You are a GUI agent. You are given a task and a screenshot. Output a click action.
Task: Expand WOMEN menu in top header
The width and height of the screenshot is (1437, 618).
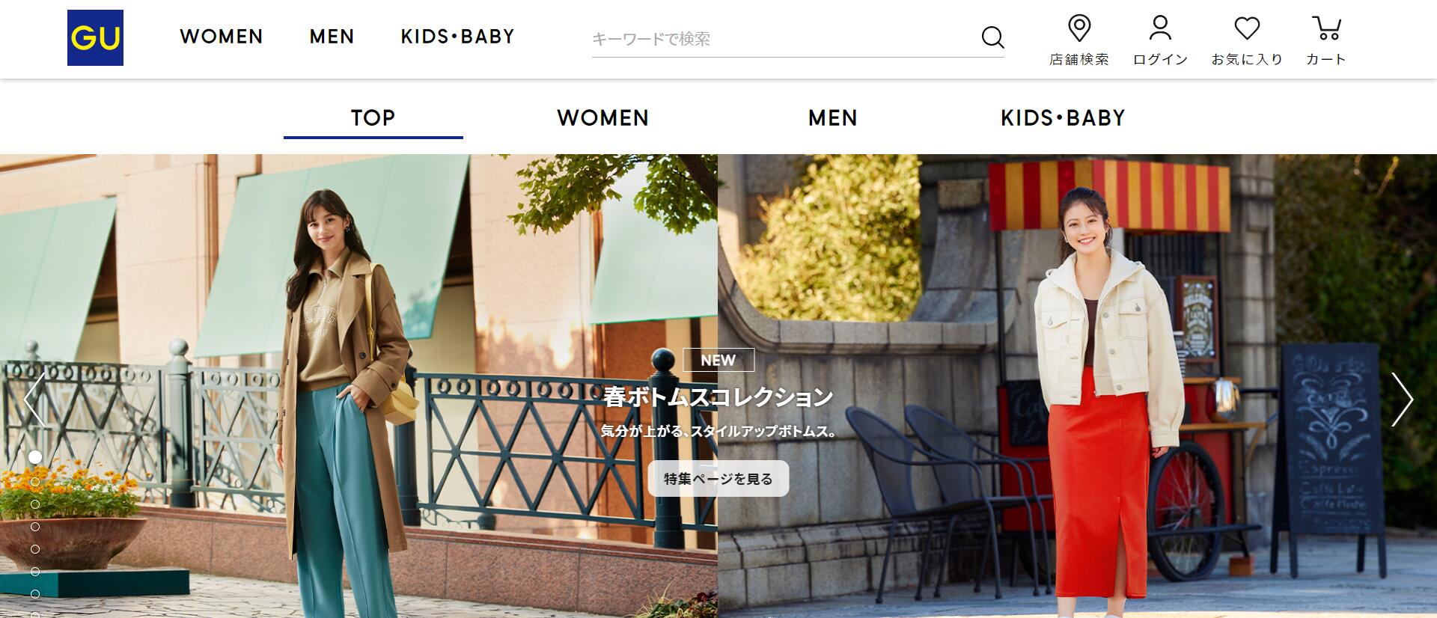pos(222,37)
